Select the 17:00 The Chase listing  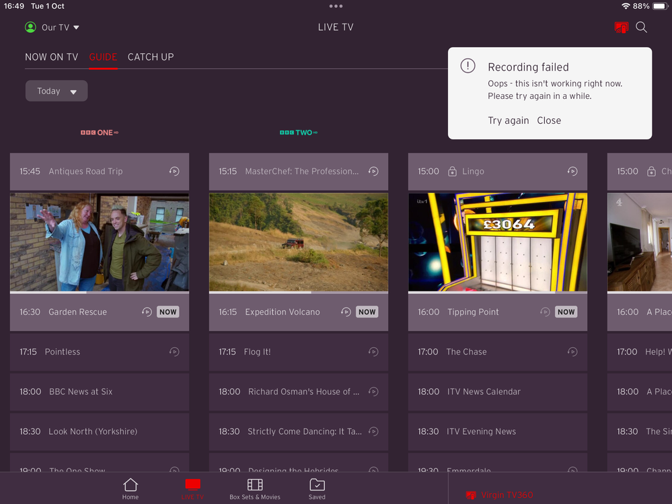pos(498,352)
